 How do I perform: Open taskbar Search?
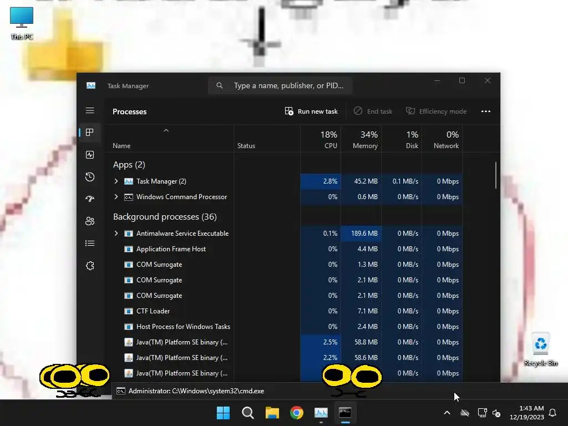click(x=248, y=413)
